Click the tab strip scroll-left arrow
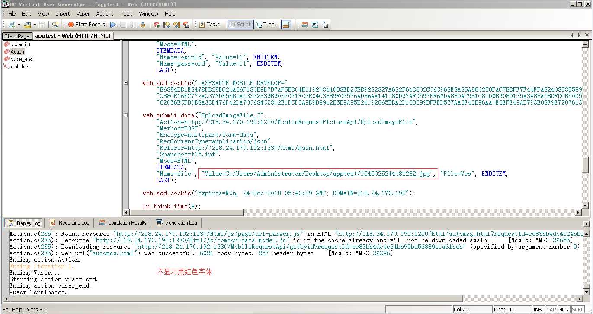The image size is (593, 314). [572, 35]
